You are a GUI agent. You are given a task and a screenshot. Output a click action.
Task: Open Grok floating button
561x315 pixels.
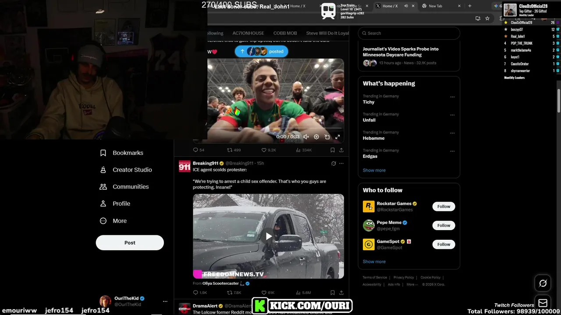point(543,283)
